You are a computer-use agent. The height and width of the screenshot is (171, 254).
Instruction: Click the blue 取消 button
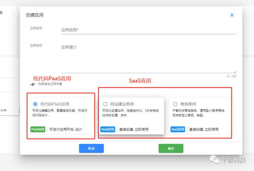91,148
